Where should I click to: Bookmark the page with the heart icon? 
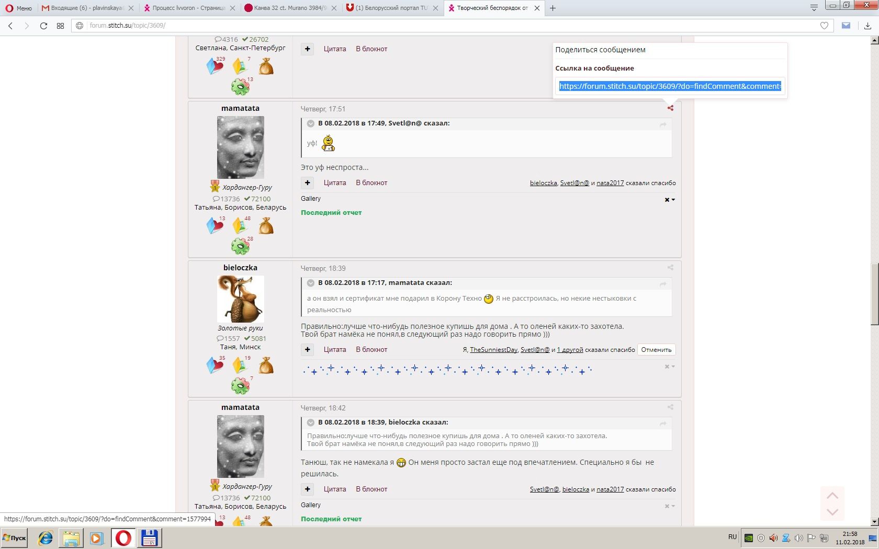(x=824, y=25)
